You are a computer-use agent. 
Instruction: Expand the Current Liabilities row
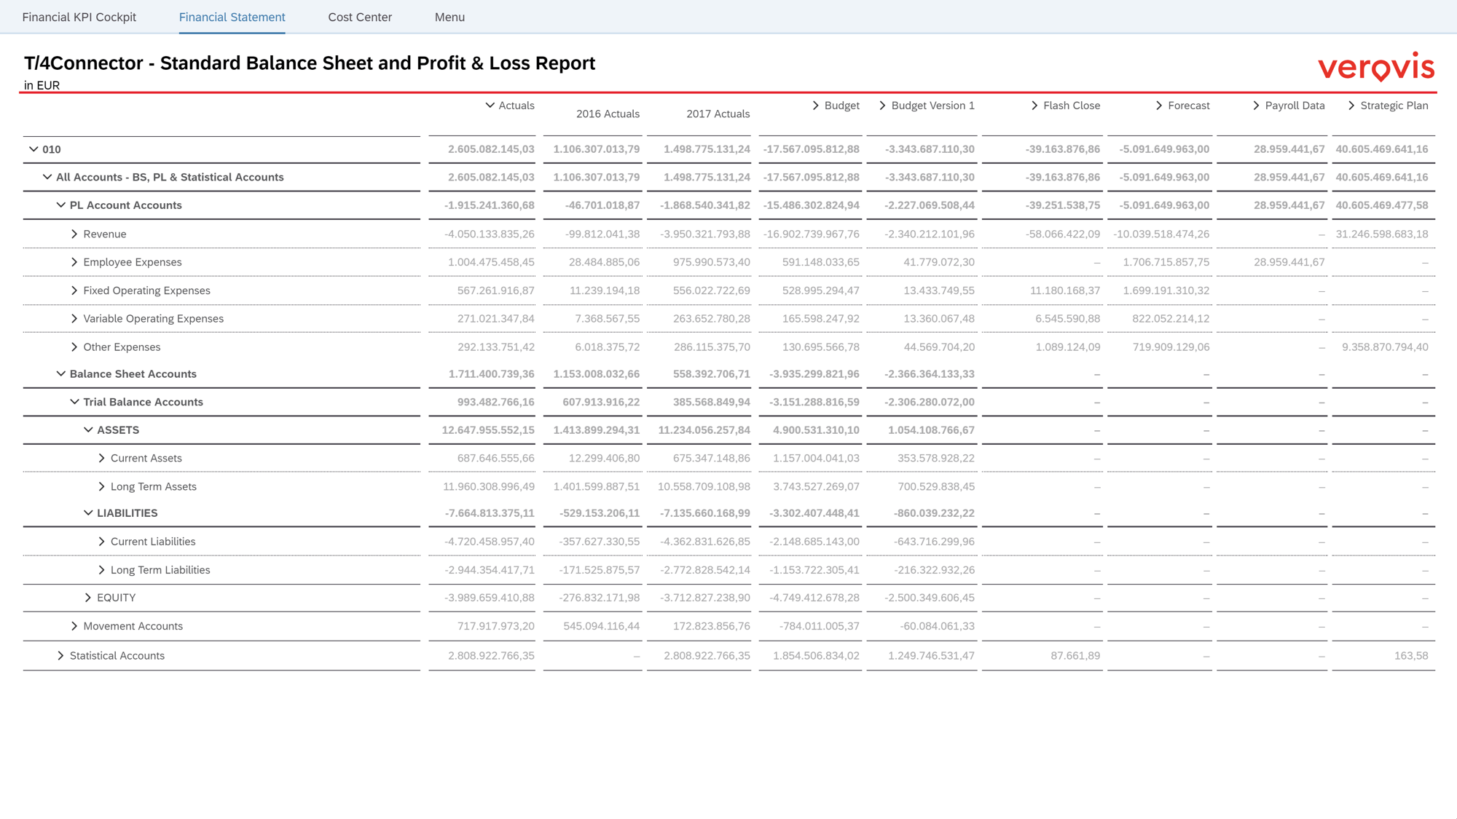(x=102, y=542)
